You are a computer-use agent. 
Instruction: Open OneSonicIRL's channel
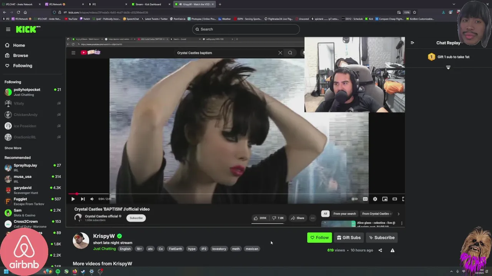pyautogui.click(x=33, y=137)
